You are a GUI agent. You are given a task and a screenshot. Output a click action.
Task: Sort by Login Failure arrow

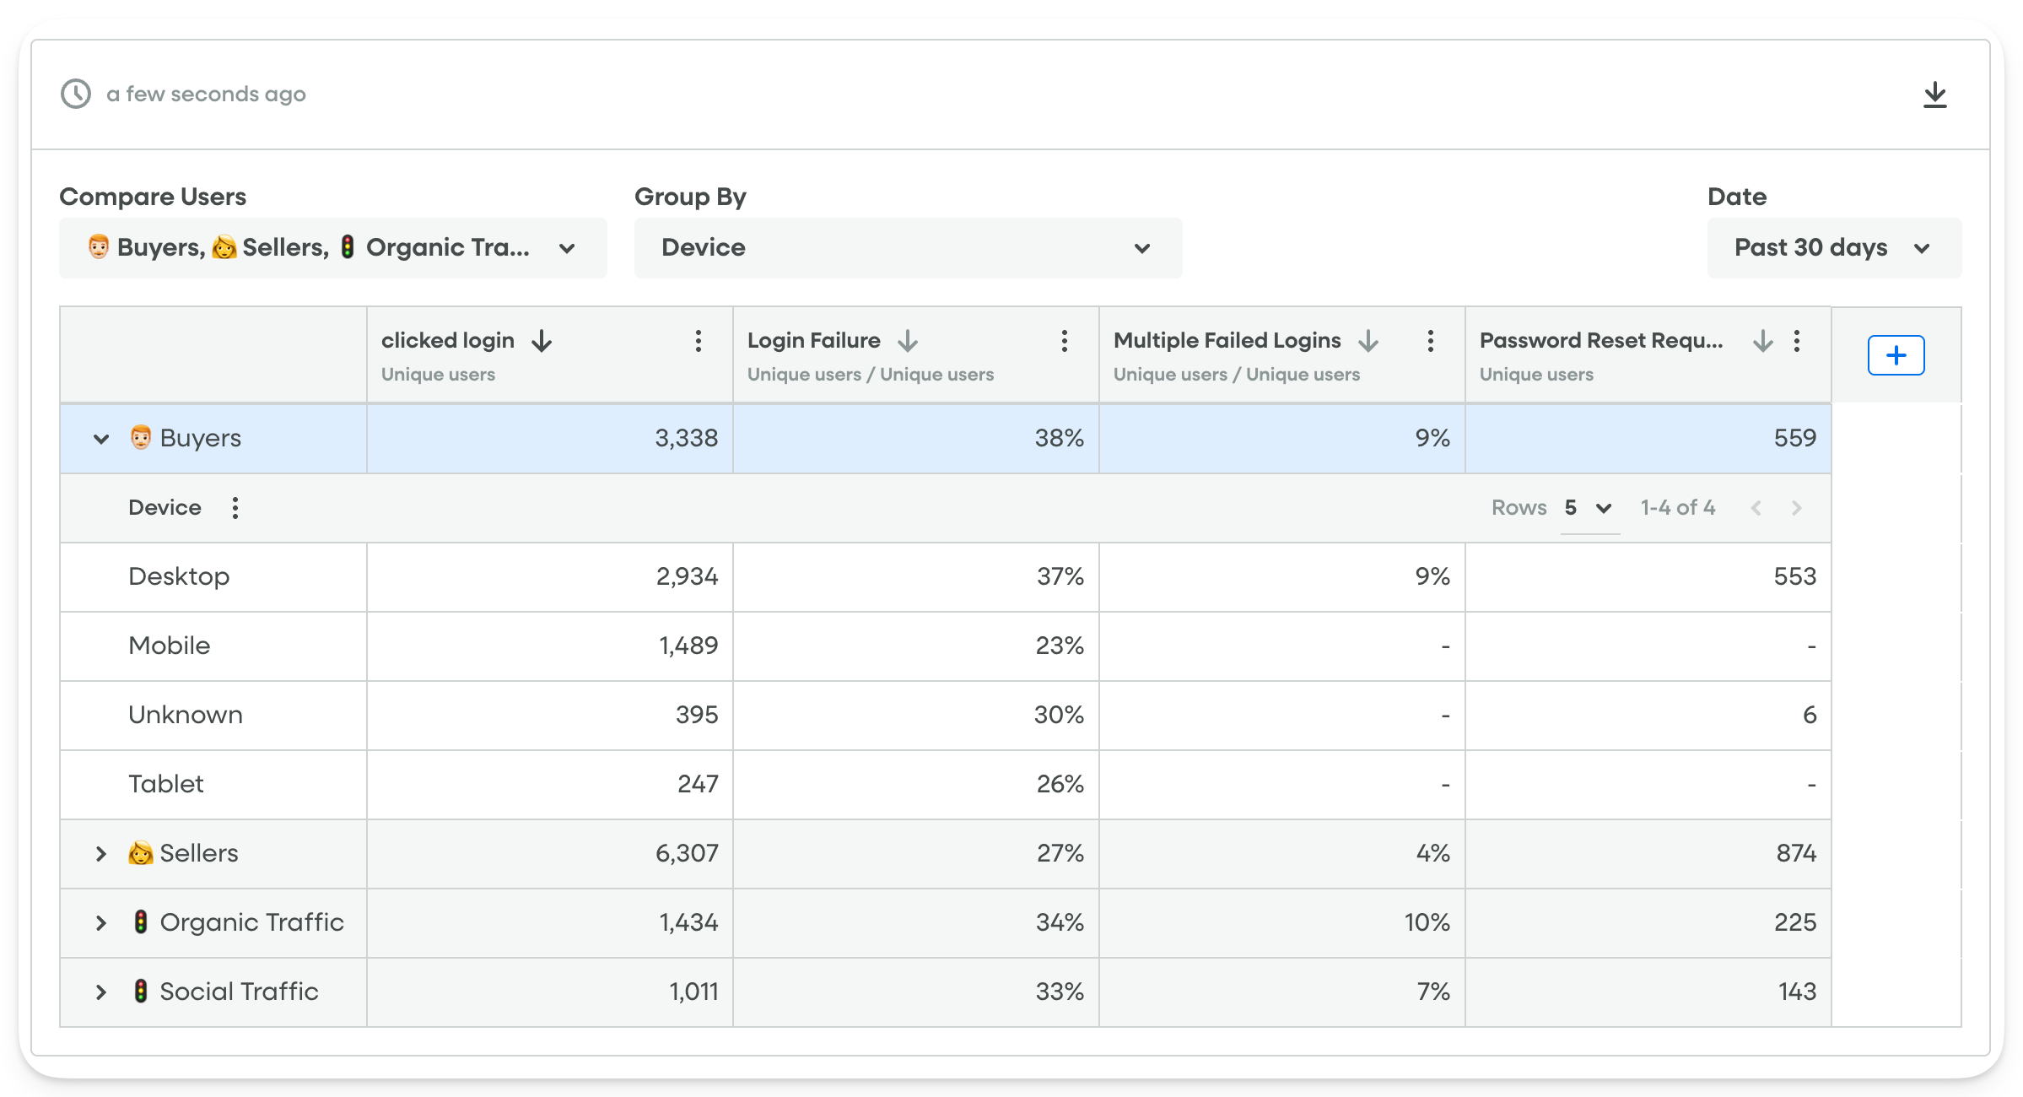coord(908,341)
